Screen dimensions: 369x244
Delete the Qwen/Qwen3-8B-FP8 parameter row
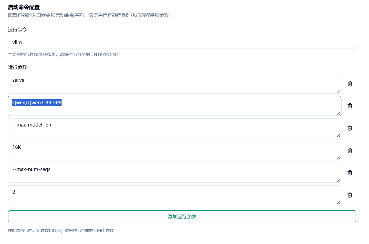pyautogui.click(x=349, y=106)
